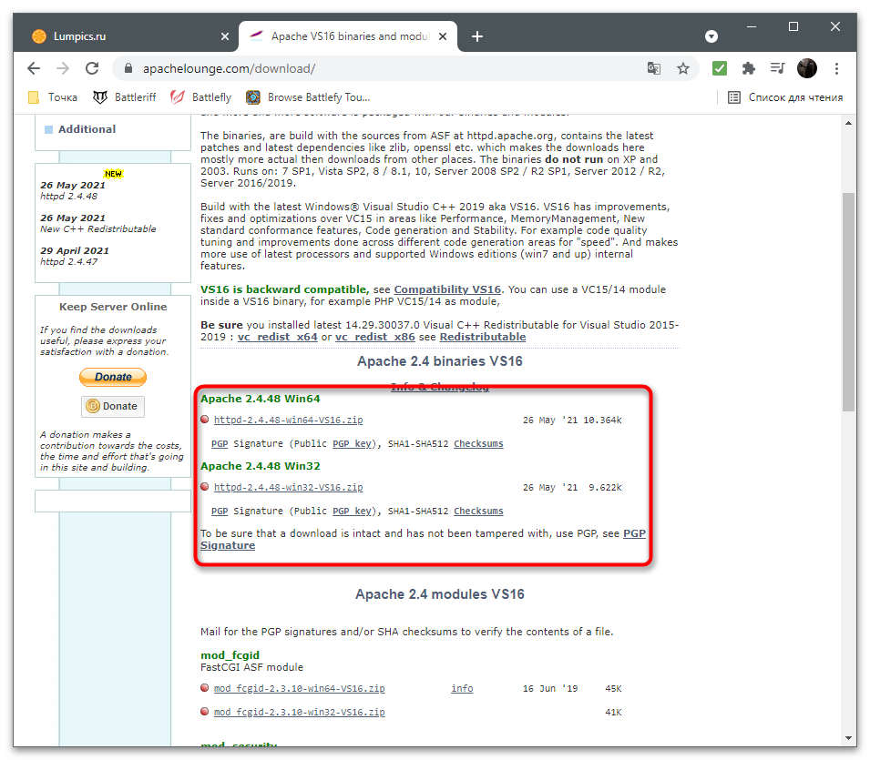Close the Lumpics.ru tab

point(225,36)
